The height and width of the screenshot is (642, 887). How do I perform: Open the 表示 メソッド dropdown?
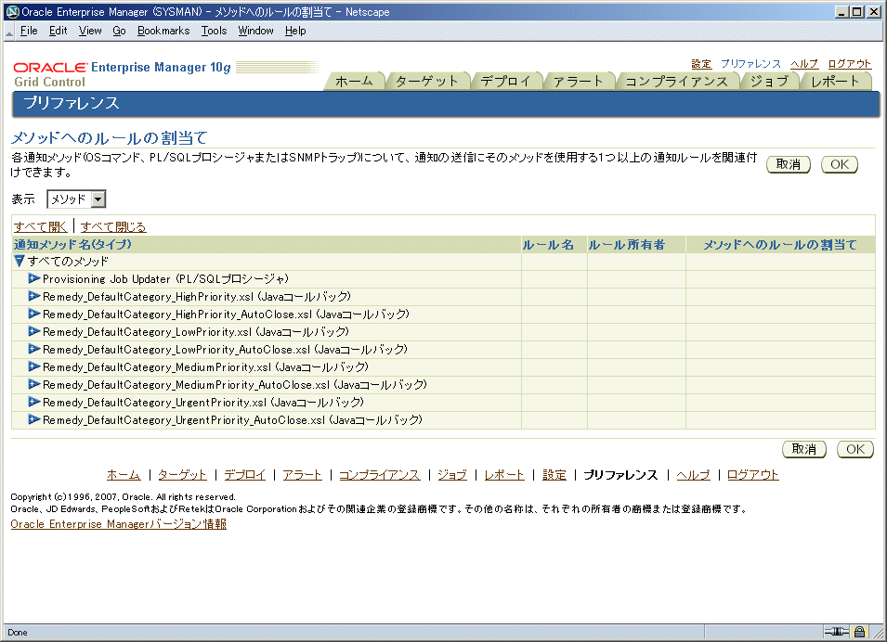tap(76, 199)
